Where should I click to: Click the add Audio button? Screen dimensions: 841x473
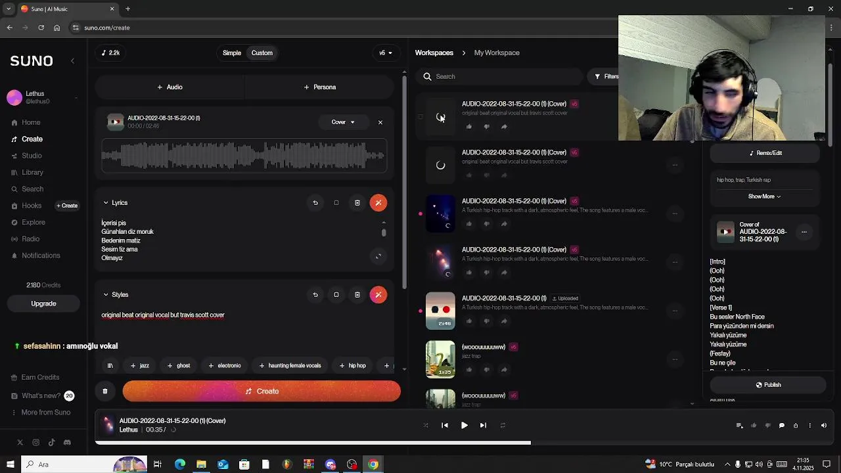click(170, 87)
